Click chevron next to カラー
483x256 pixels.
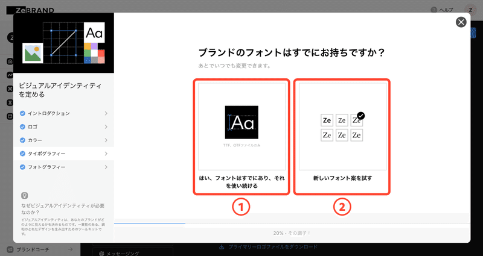(106, 140)
